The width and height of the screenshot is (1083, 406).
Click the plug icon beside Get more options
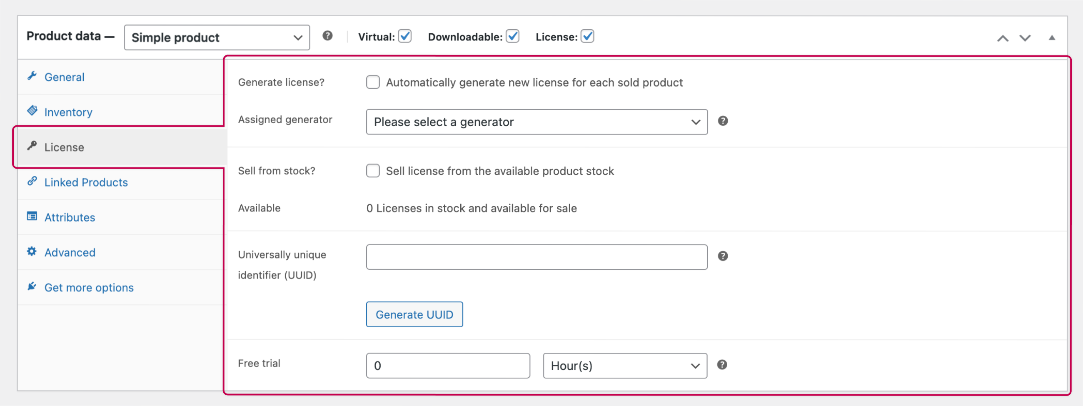coord(32,286)
